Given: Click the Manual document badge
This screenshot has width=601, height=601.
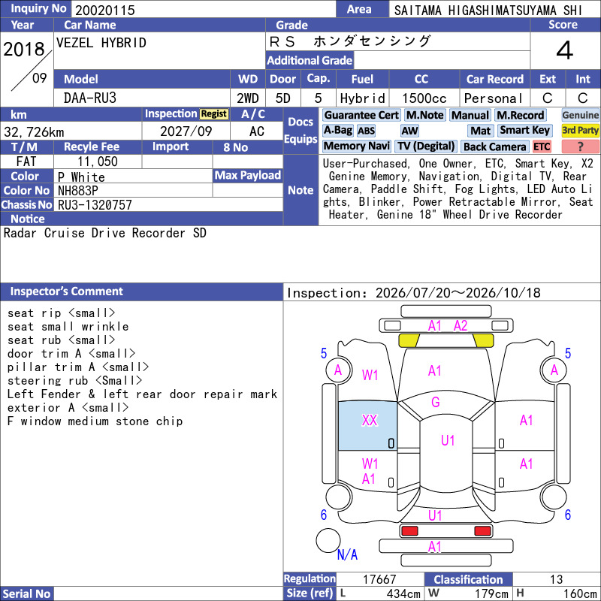Looking at the screenshot, I should click(470, 115).
